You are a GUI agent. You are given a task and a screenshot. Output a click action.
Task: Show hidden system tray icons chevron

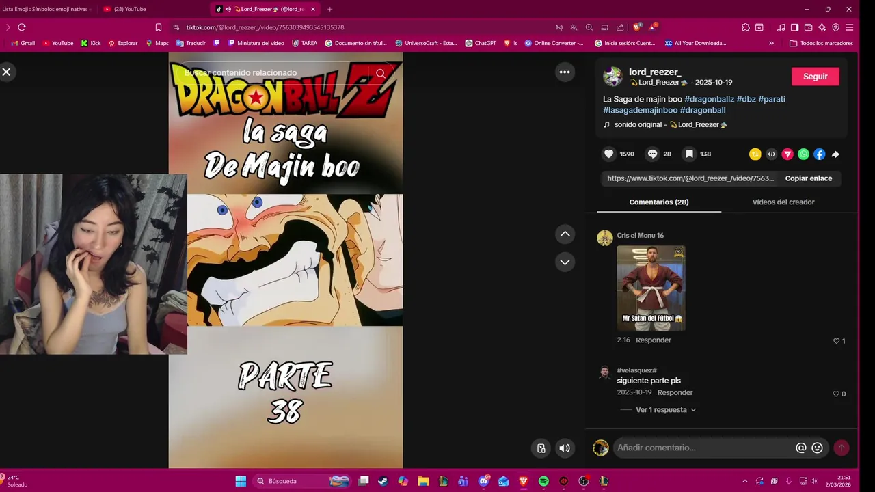745,481
